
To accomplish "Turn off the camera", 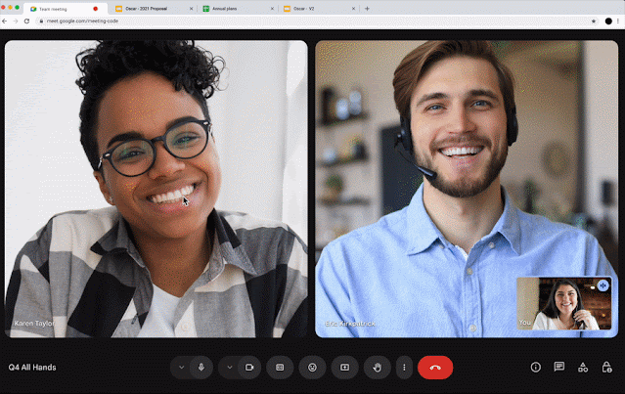I will [x=249, y=368].
